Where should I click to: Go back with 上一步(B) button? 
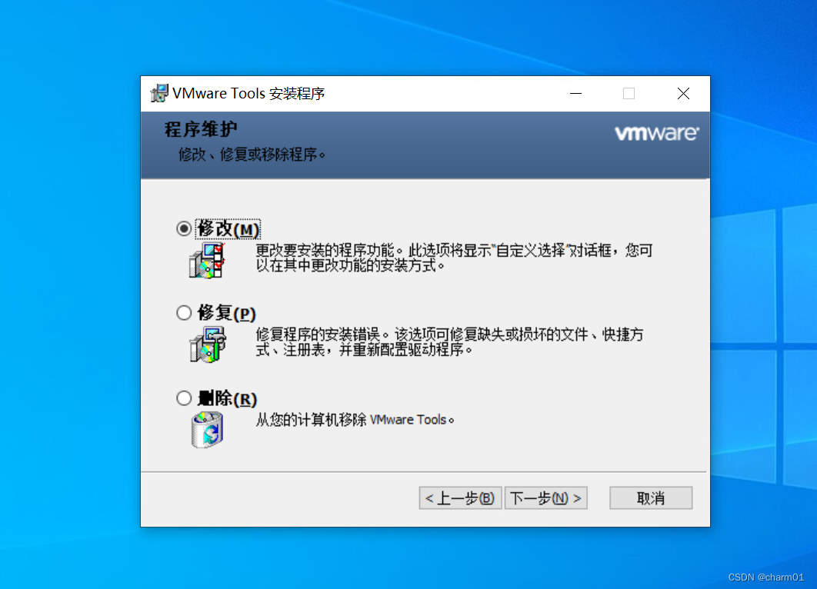click(460, 497)
